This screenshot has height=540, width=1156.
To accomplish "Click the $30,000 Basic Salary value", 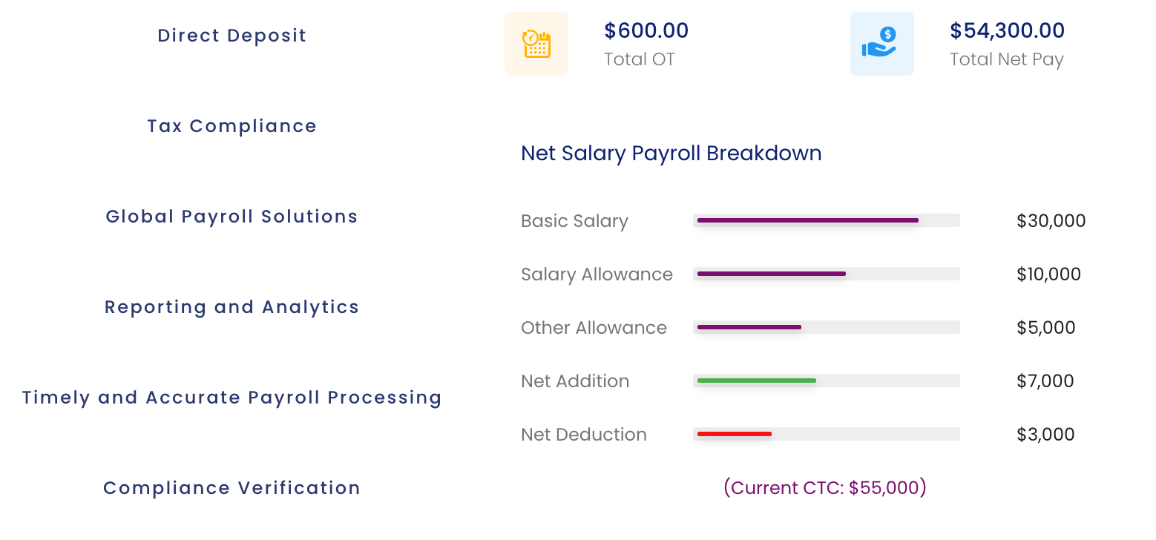I will pos(1051,221).
